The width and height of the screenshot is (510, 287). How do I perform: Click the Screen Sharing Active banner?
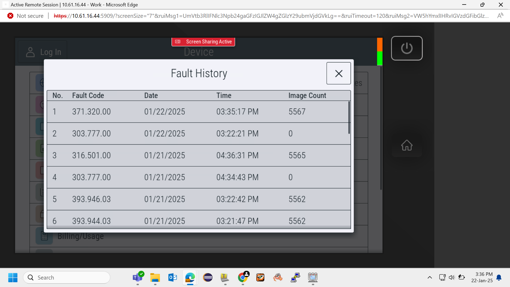(203, 42)
